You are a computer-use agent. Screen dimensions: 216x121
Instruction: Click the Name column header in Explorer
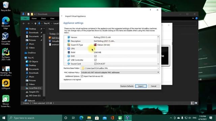click(x=51, y=29)
